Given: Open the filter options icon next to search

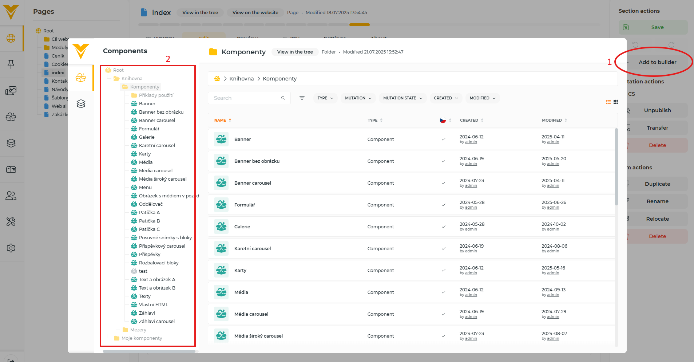Looking at the screenshot, I should 302,98.
